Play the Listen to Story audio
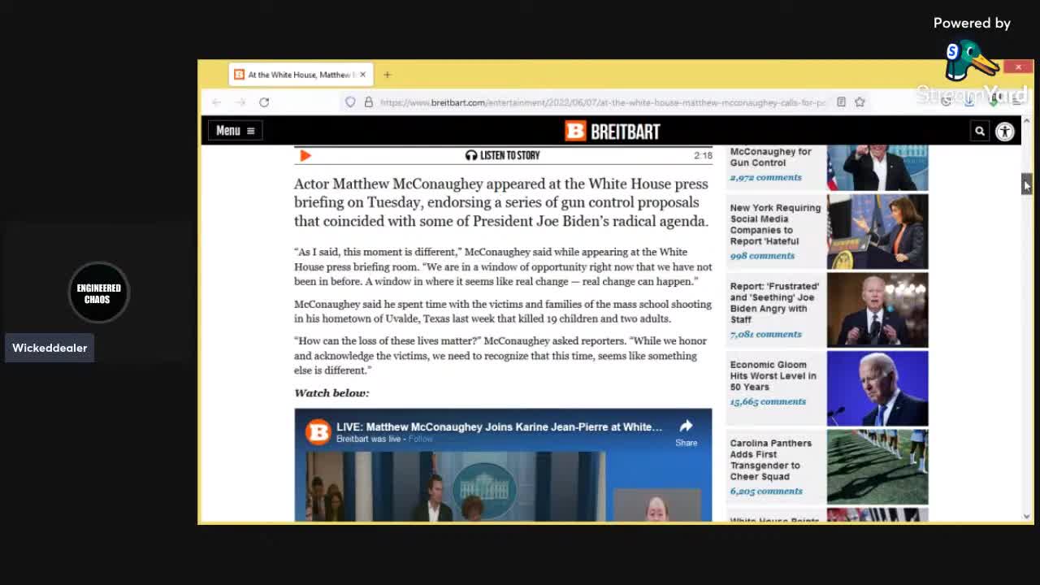The image size is (1040, 585). click(305, 155)
